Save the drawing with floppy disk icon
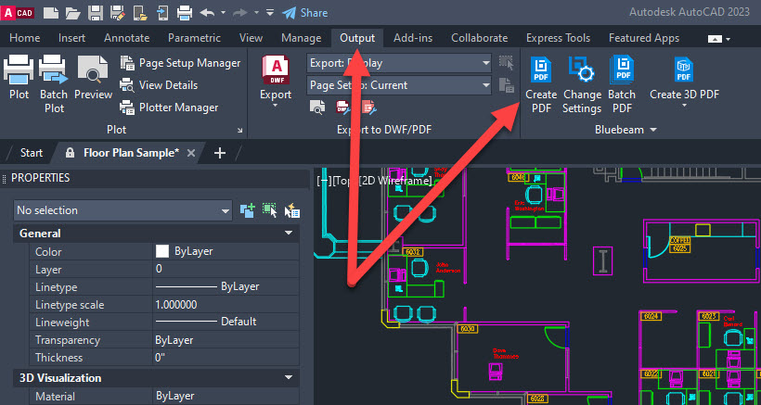The width and height of the screenshot is (761, 405). [95, 13]
